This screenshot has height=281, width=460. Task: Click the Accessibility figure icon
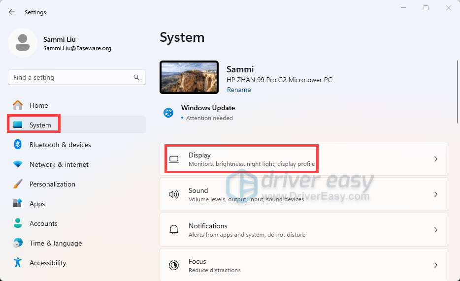pyautogui.click(x=18, y=263)
